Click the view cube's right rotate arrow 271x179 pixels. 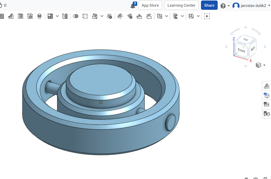(x=265, y=47)
